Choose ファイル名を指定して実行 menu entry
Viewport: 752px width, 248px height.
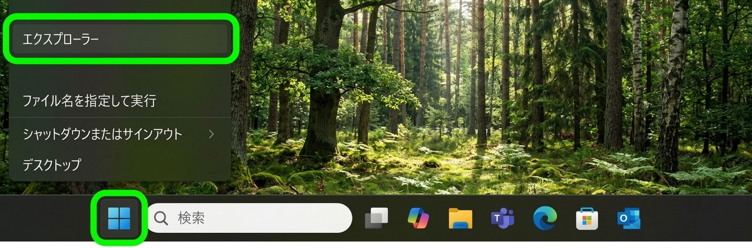coord(120,101)
